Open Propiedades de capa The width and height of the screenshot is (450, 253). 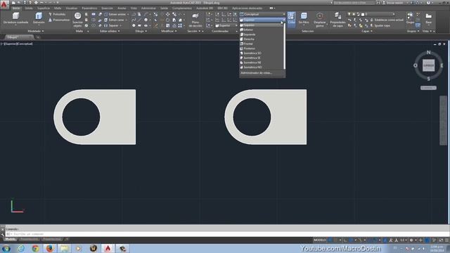tap(337, 20)
